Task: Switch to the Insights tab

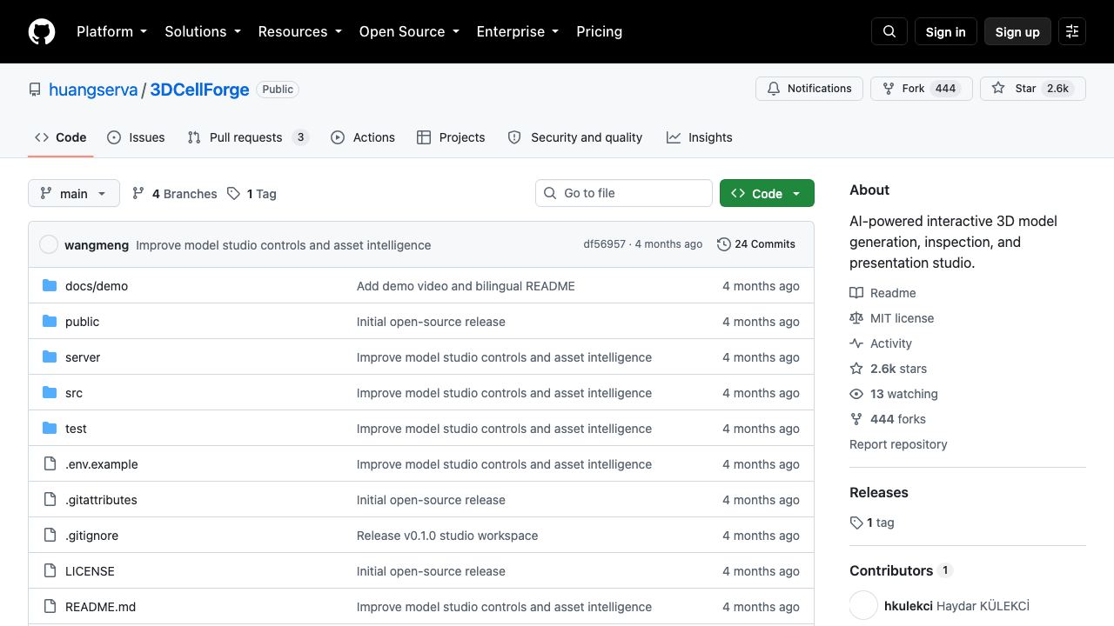Action: [700, 137]
